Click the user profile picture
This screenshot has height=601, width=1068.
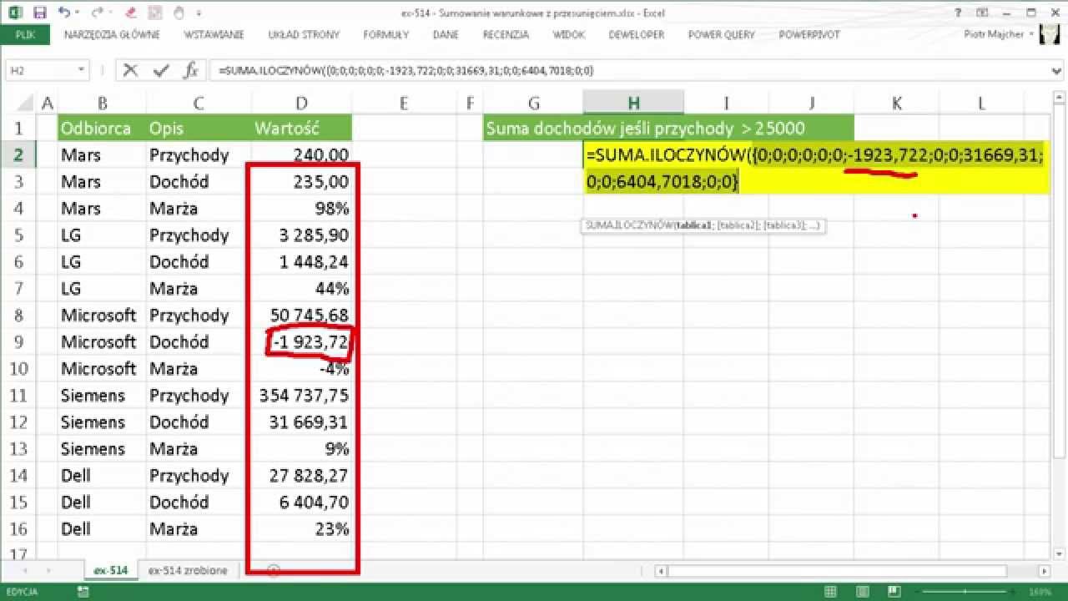point(1050,34)
